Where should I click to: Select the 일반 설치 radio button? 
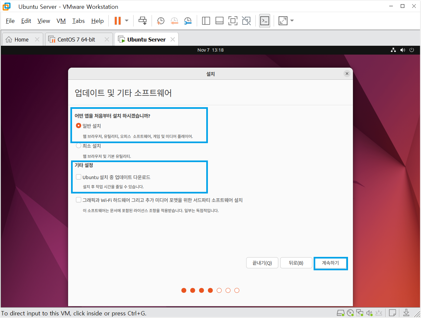pos(79,126)
